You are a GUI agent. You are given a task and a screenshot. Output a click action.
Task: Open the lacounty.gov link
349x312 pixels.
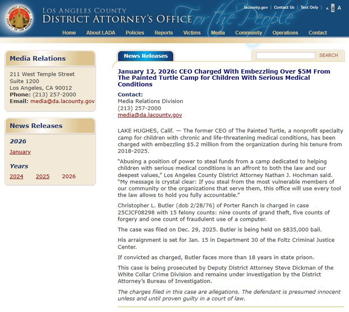click(256, 7)
